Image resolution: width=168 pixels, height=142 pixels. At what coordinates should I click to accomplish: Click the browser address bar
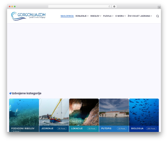pos(79,6)
